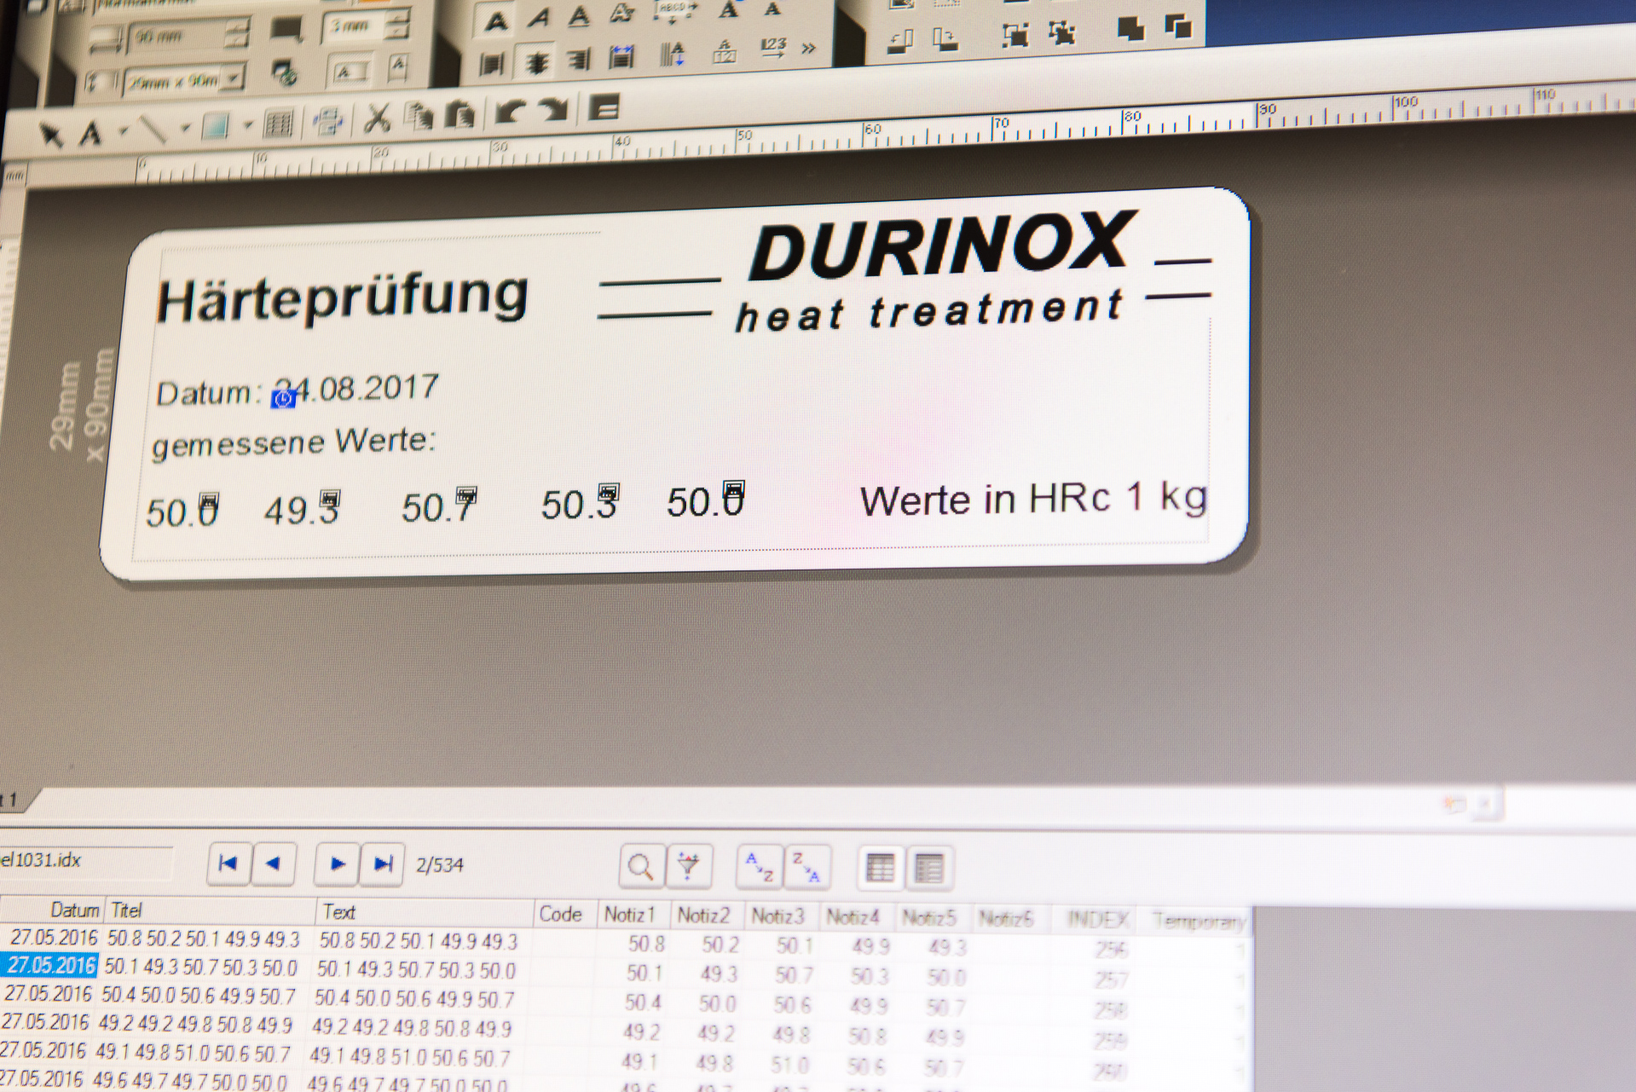Viewport: 1636px width, 1092px height.
Task: Filter the database records
Action: [688, 867]
